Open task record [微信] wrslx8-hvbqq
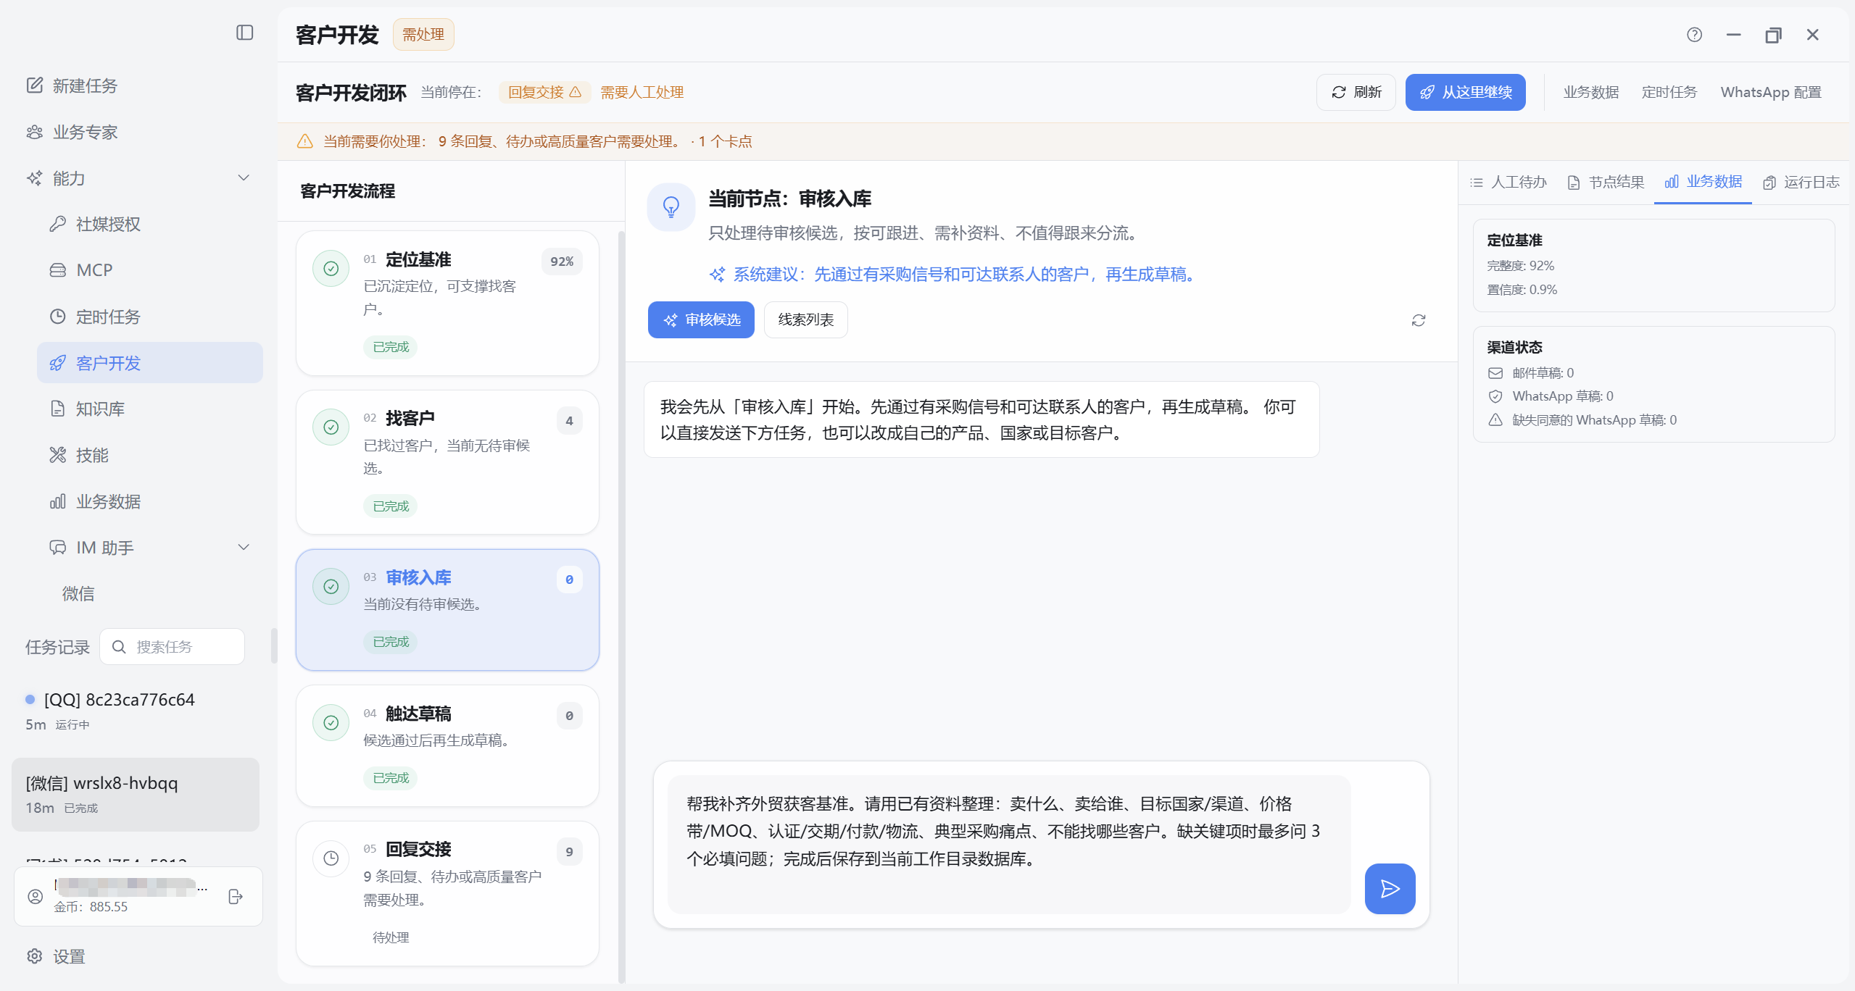This screenshot has width=1855, height=991. pos(136,795)
